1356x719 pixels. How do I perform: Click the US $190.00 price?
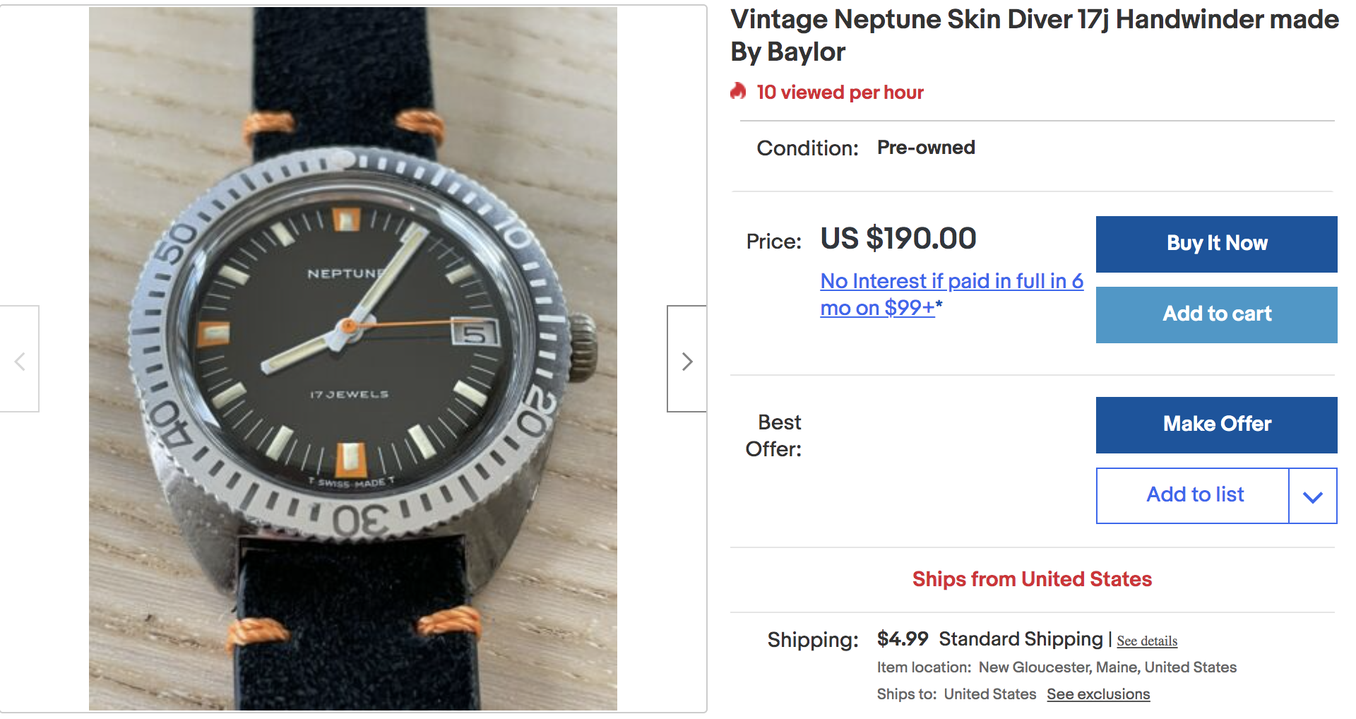pyautogui.click(x=898, y=239)
